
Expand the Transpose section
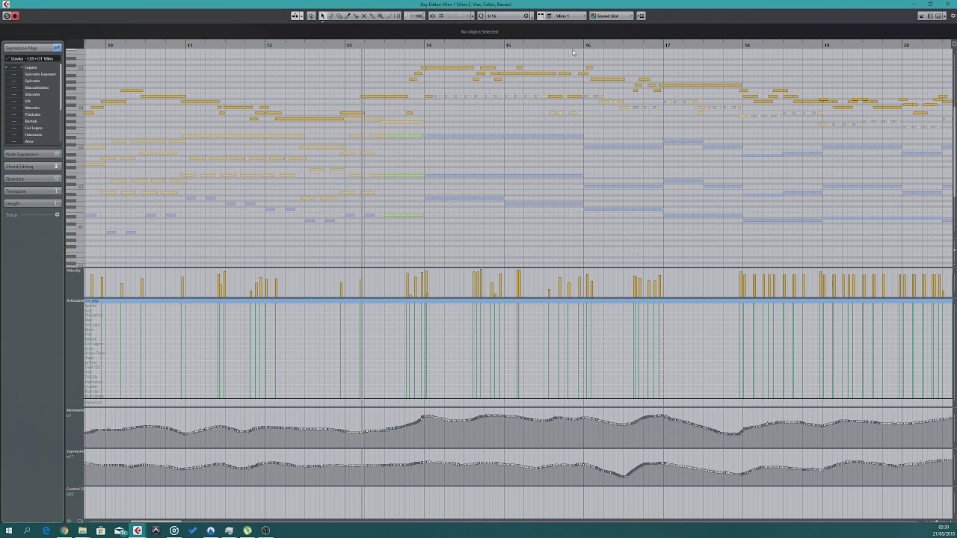pos(32,191)
